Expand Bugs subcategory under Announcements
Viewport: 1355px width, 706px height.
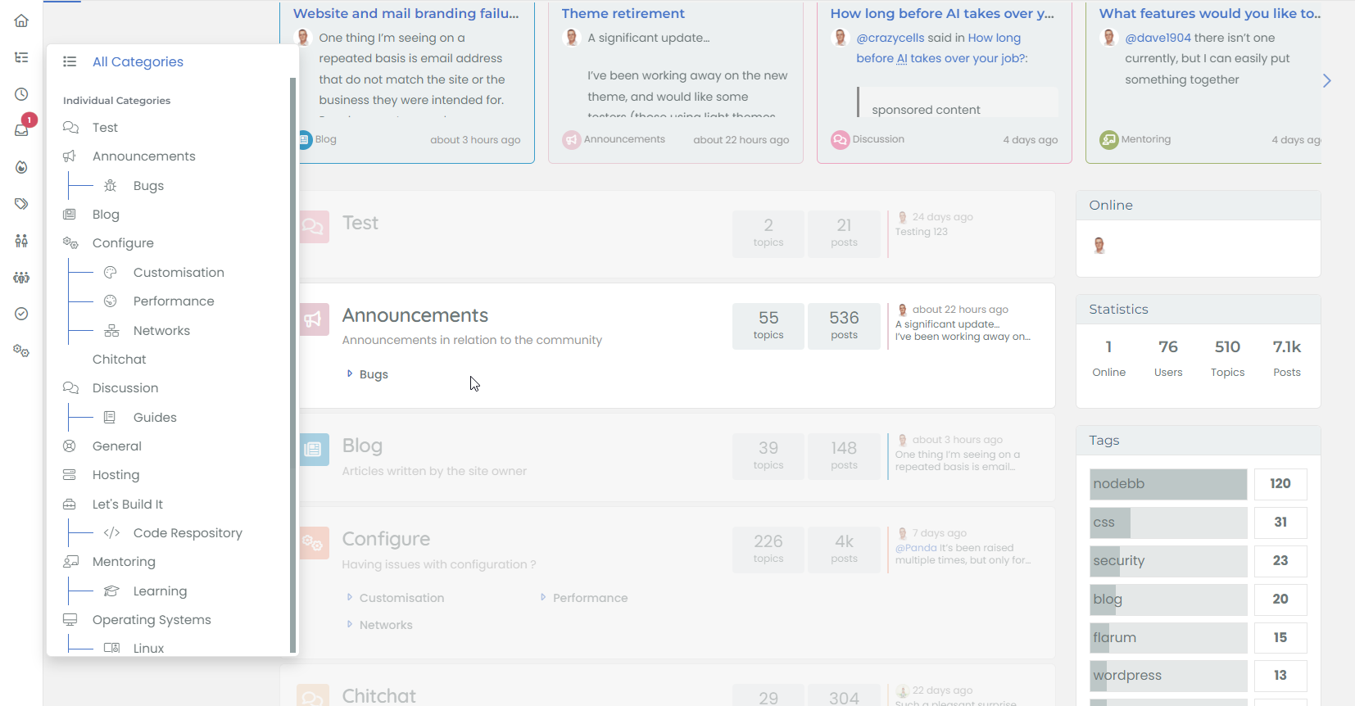click(x=373, y=374)
